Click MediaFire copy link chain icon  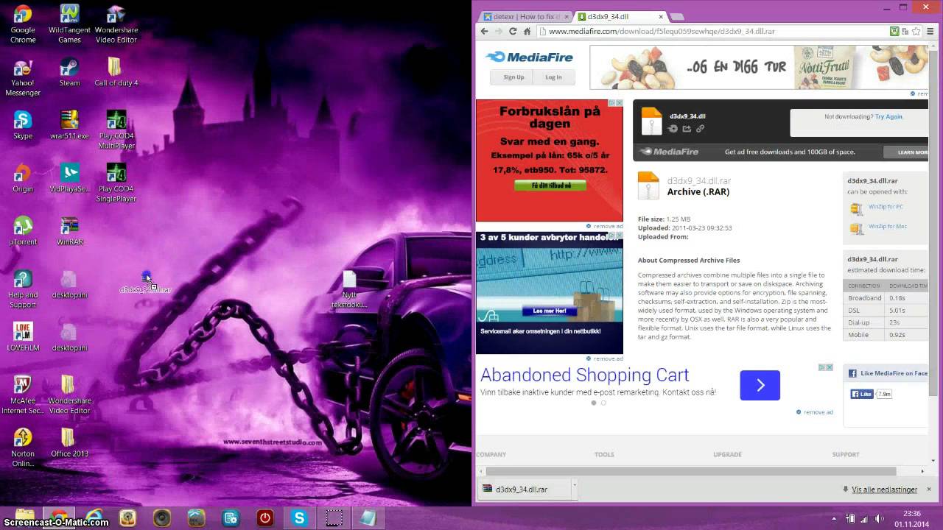(701, 129)
